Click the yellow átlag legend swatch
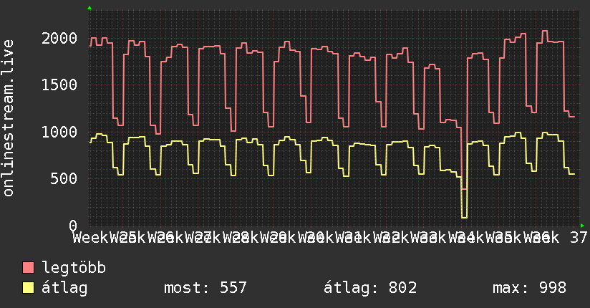The height and width of the screenshot is (308, 590). coord(28,288)
